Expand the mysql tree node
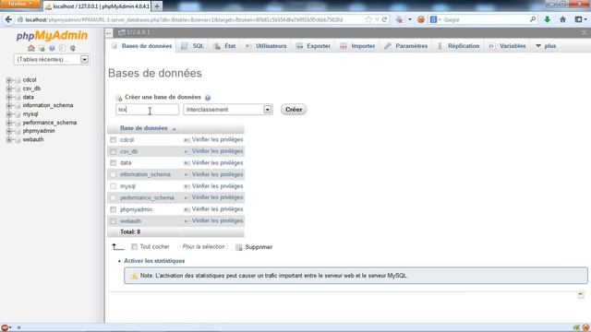Viewport: 591px width, 332px height. [x=9, y=114]
